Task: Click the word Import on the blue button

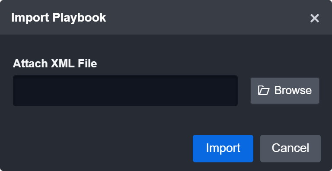Action: coord(223,148)
